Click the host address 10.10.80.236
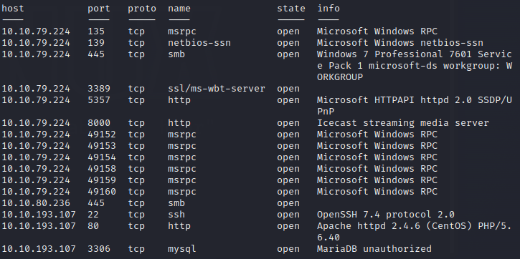Screen dimensions: 520x259 click(36, 203)
